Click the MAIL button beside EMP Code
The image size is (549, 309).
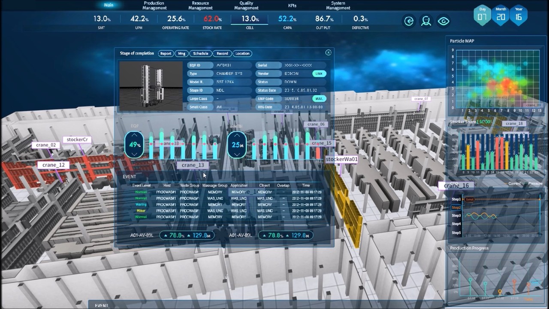pyautogui.click(x=319, y=99)
